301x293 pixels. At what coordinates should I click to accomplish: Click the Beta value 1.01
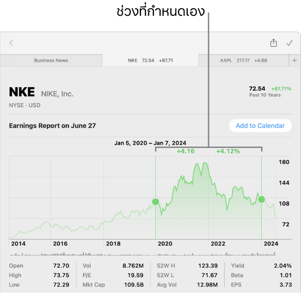[286, 275]
